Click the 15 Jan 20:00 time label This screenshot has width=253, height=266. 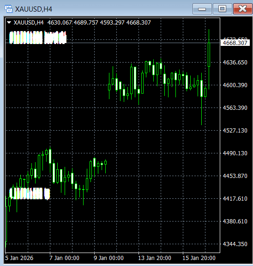[199, 258]
